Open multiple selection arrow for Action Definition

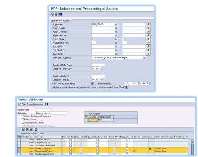click(x=148, y=31)
